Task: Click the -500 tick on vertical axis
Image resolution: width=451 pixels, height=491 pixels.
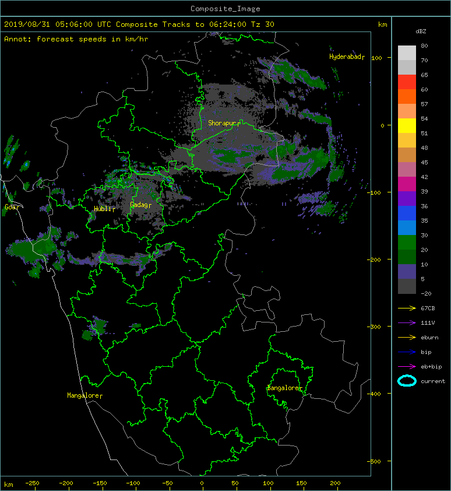Action: point(374,461)
